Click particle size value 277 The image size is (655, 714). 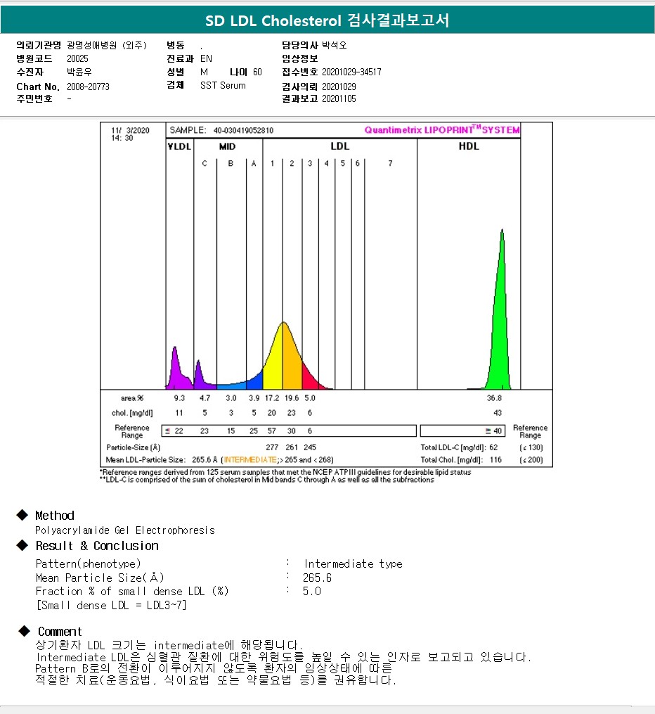click(x=272, y=447)
